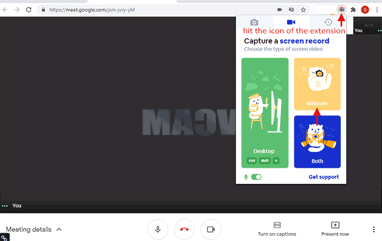Choose the Both recording card
This screenshot has width=382, height=241.
(x=317, y=142)
